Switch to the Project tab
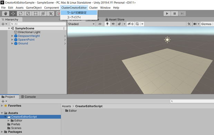 coord(10,97)
